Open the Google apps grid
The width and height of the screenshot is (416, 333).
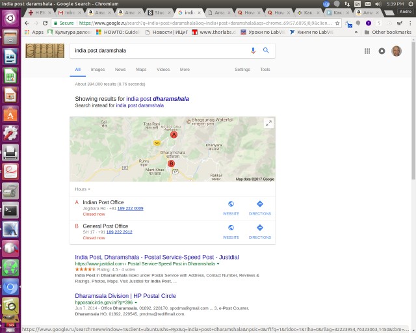tap(367, 51)
